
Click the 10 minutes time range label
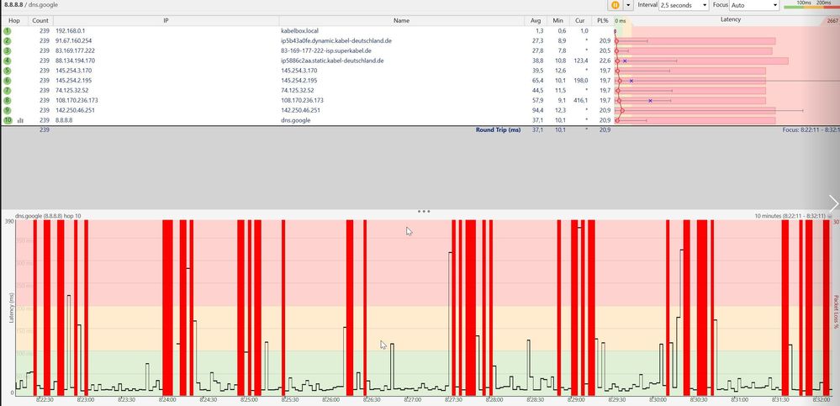pos(790,216)
